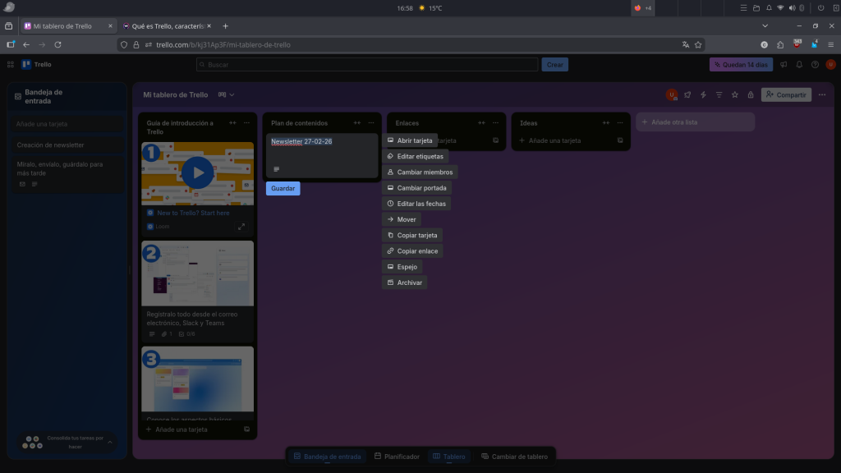Choose Archivar in the card menu
The width and height of the screenshot is (841, 473).
404,282
